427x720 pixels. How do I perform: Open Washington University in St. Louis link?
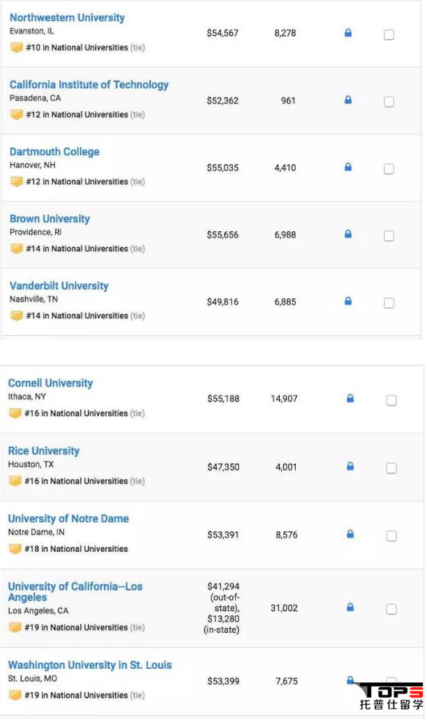pos(90,665)
